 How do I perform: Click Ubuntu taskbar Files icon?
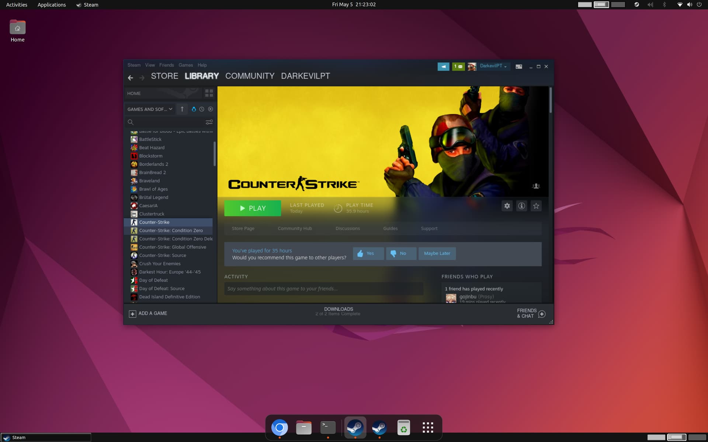tap(304, 427)
